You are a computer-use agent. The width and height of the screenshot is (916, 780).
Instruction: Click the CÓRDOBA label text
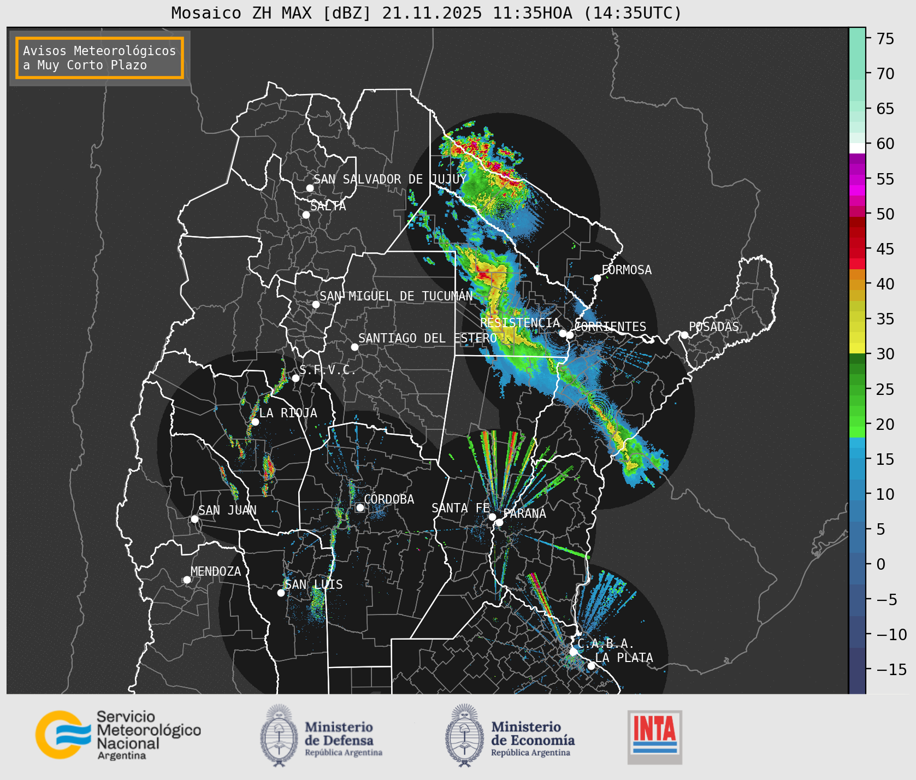tap(389, 499)
